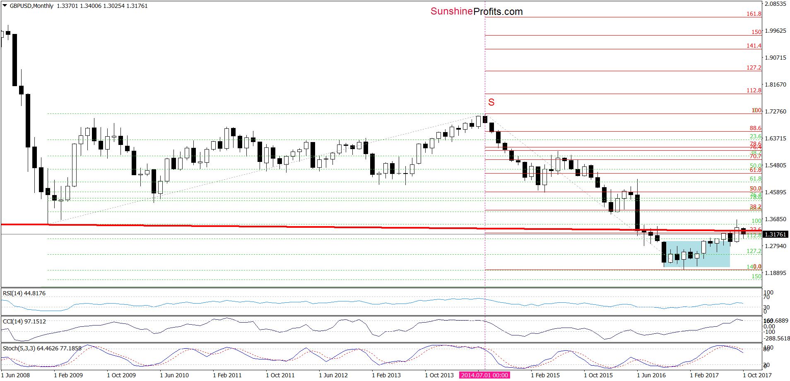Click the 1.90715 price axis label

775,58
